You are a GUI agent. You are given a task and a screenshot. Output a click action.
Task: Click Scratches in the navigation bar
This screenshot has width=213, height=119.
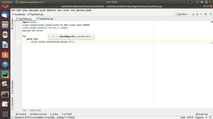coord(19,14)
